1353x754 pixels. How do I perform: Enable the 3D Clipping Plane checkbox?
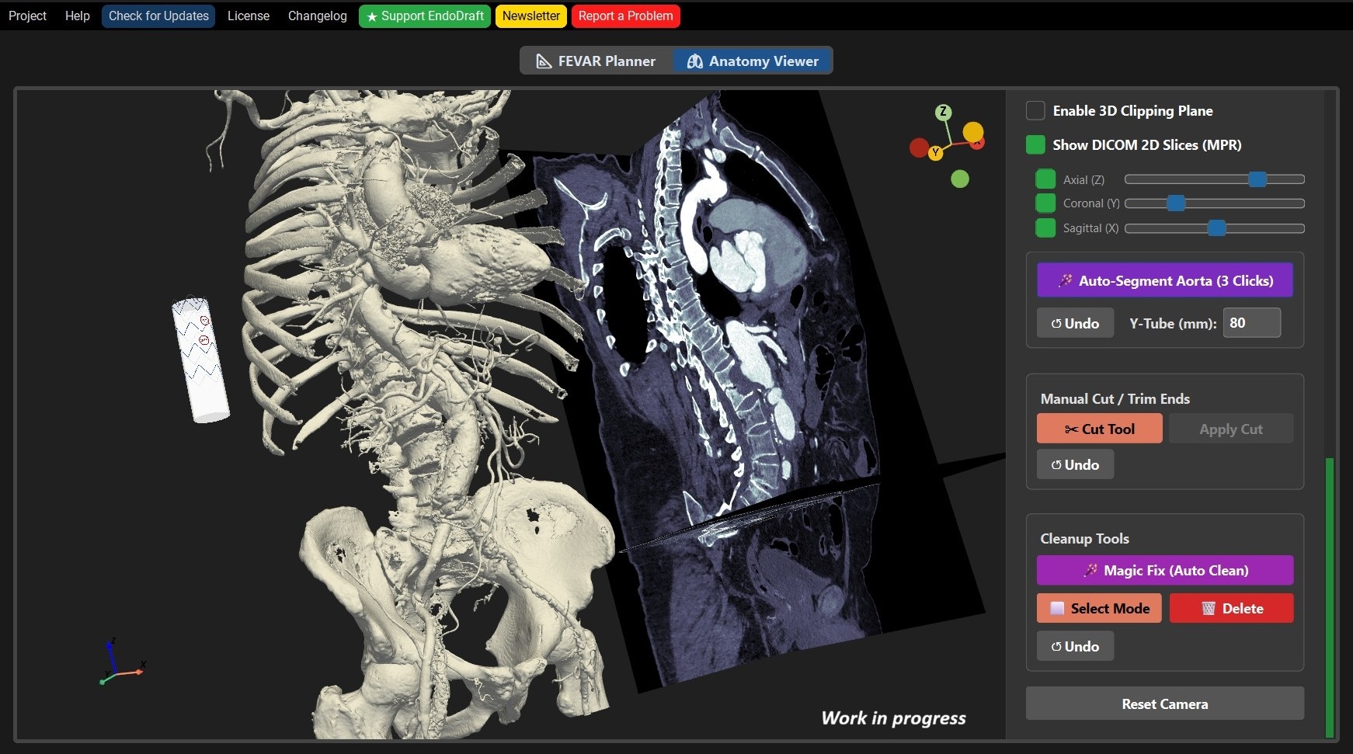tap(1035, 110)
